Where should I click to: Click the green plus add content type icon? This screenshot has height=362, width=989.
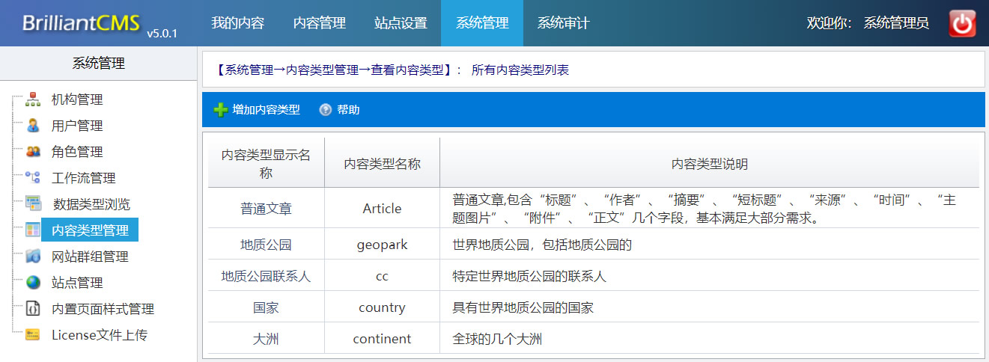click(221, 110)
